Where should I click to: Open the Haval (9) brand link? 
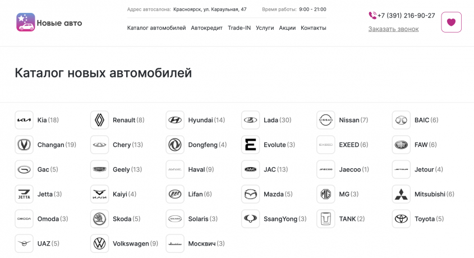(201, 169)
